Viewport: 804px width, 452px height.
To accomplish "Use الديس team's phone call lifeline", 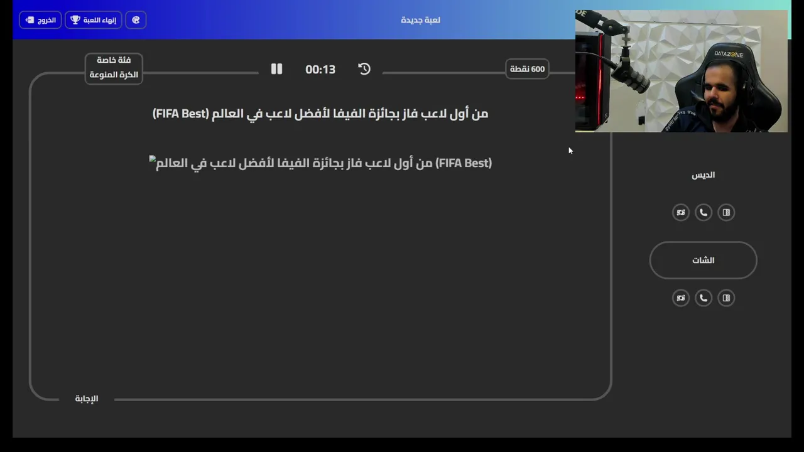I will [703, 212].
